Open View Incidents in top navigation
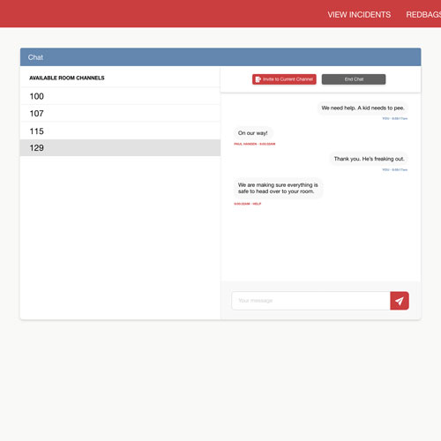 pyautogui.click(x=359, y=15)
